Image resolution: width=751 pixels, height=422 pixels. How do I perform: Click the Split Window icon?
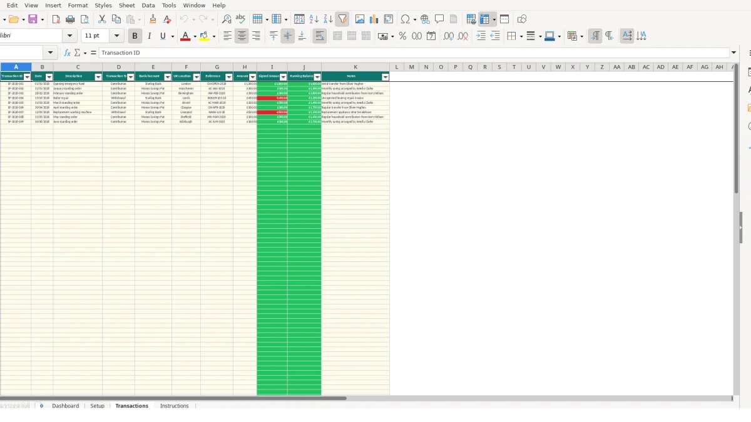click(x=504, y=19)
